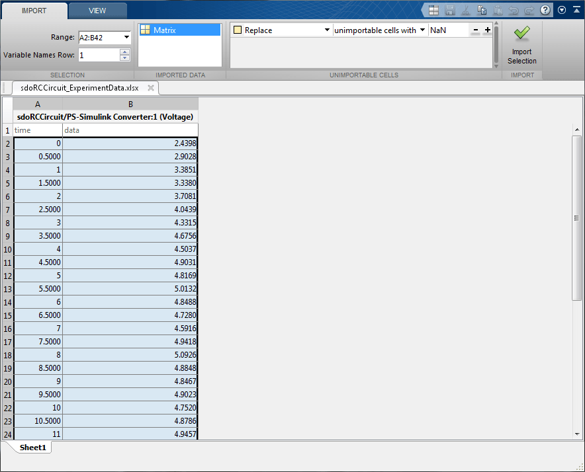Click the data cell with value 4.9457
Image resolution: width=585 pixels, height=472 pixels.
click(130, 434)
